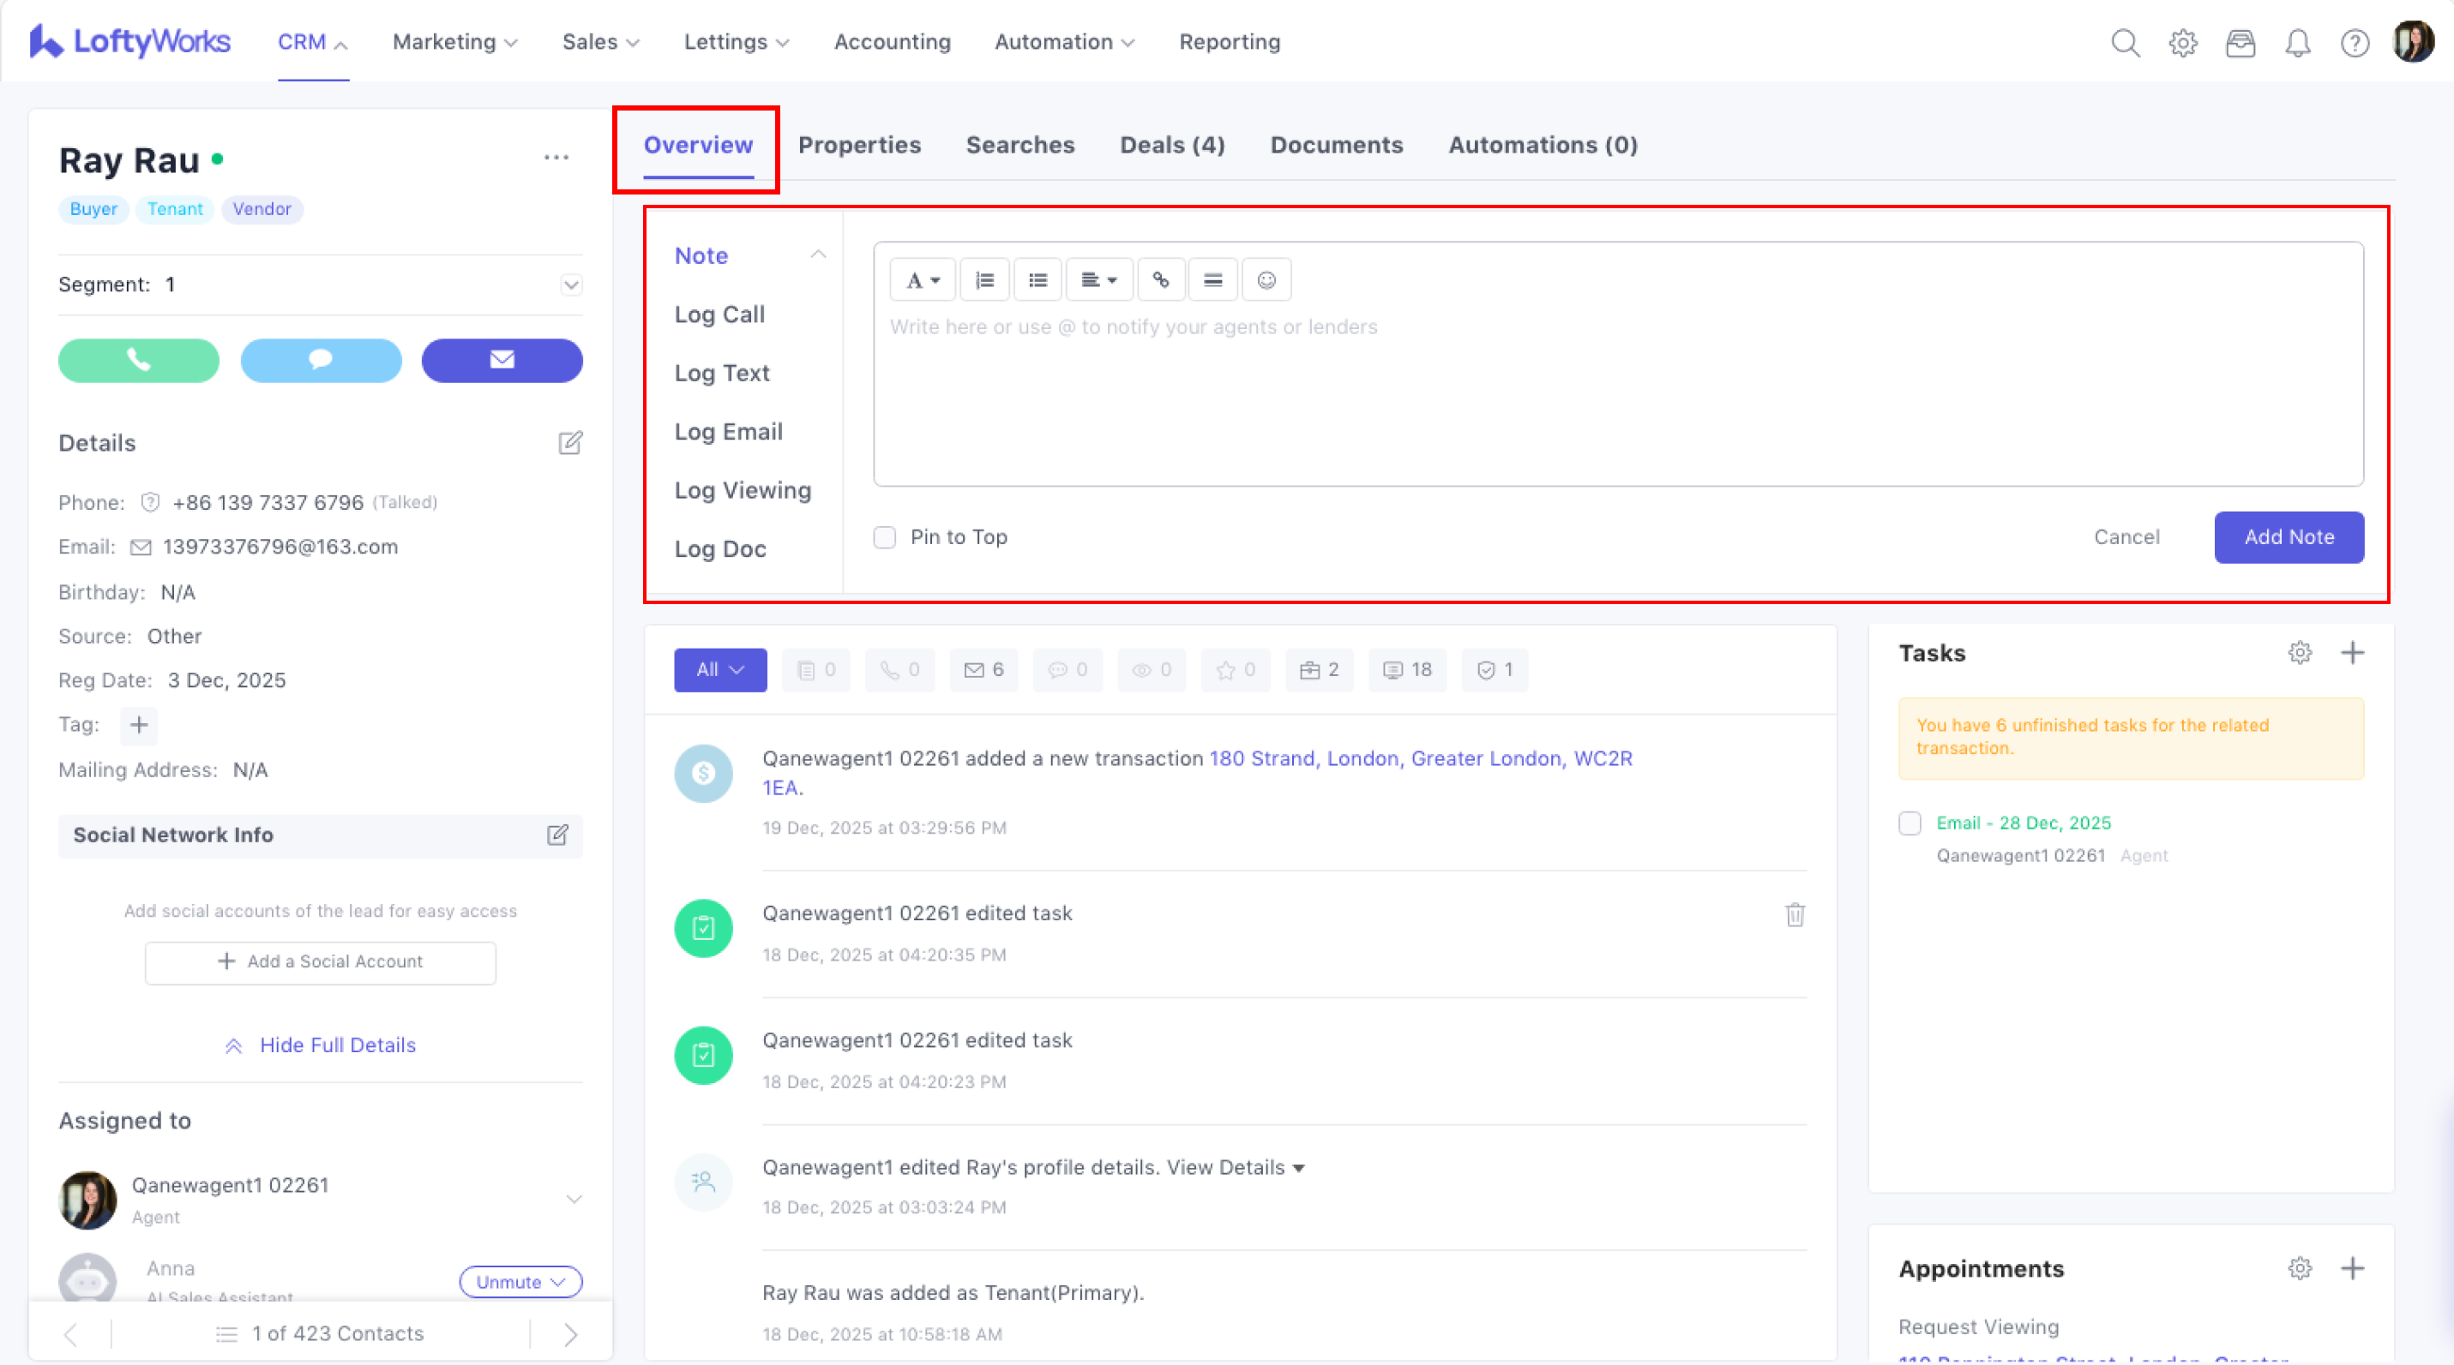
Task: Open the emoji picker in note toolbar
Action: pos(1266,280)
